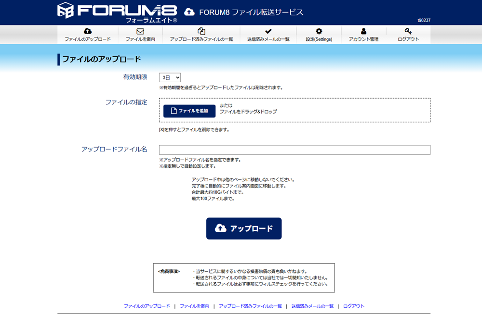The width and height of the screenshot is (482, 314).
Task: Click the person icon for アカウント管理
Action: click(363, 31)
